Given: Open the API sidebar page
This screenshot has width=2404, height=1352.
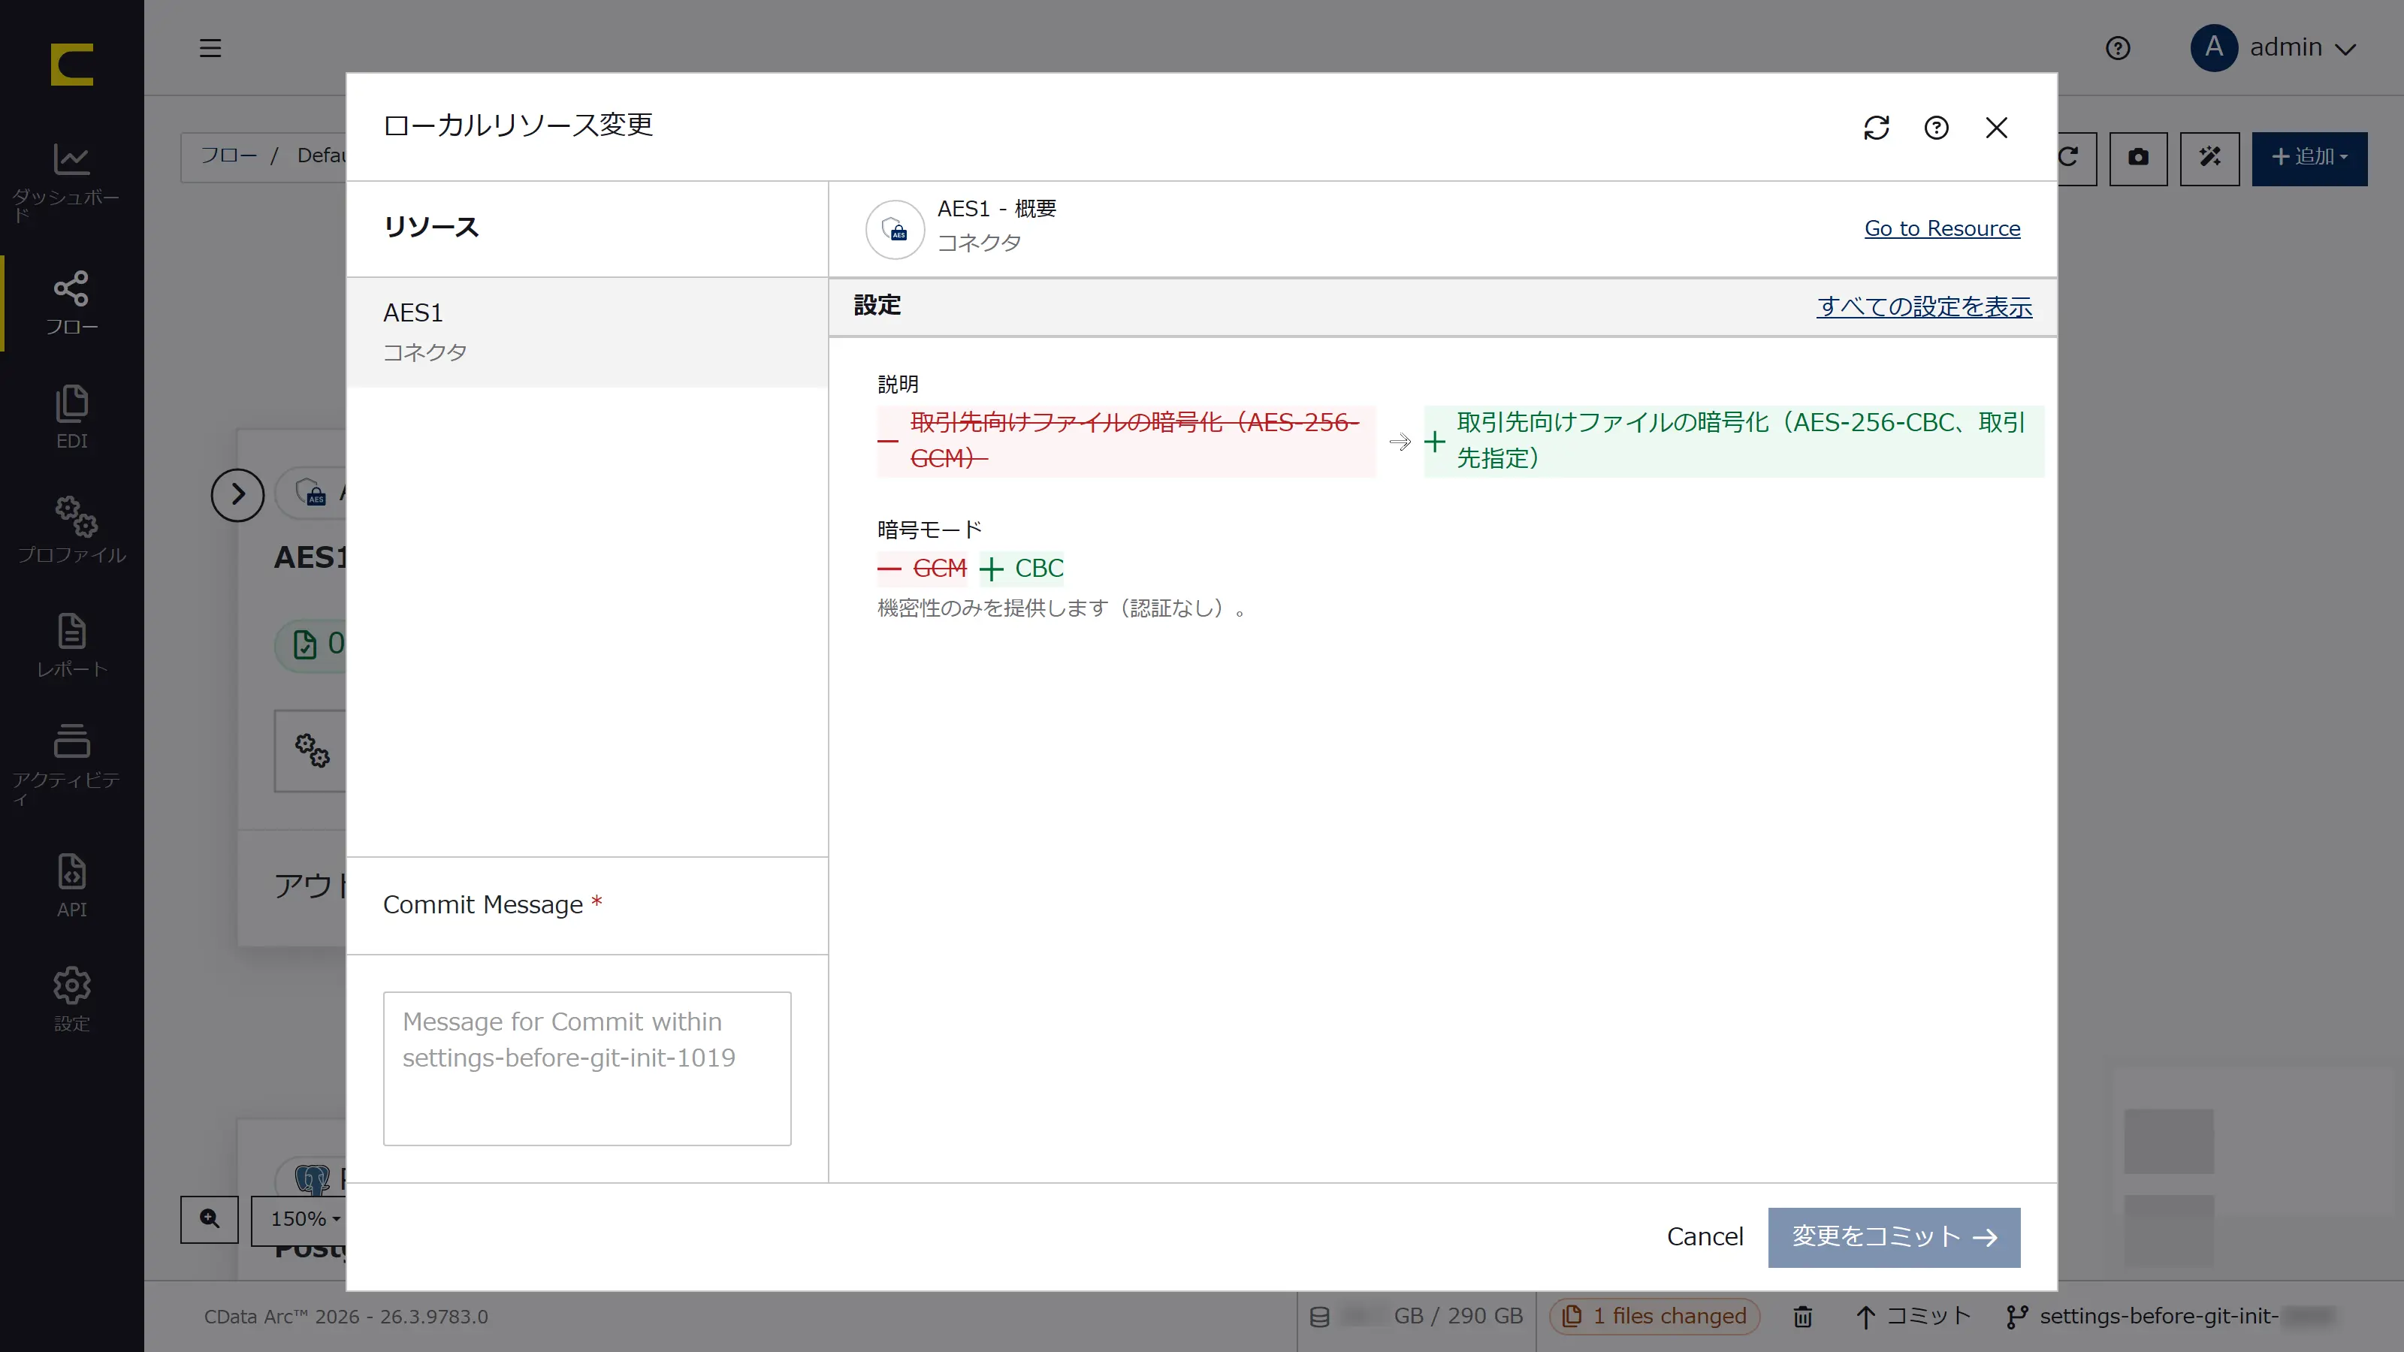Looking at the screenshot, I should click(x=72, y=886).
